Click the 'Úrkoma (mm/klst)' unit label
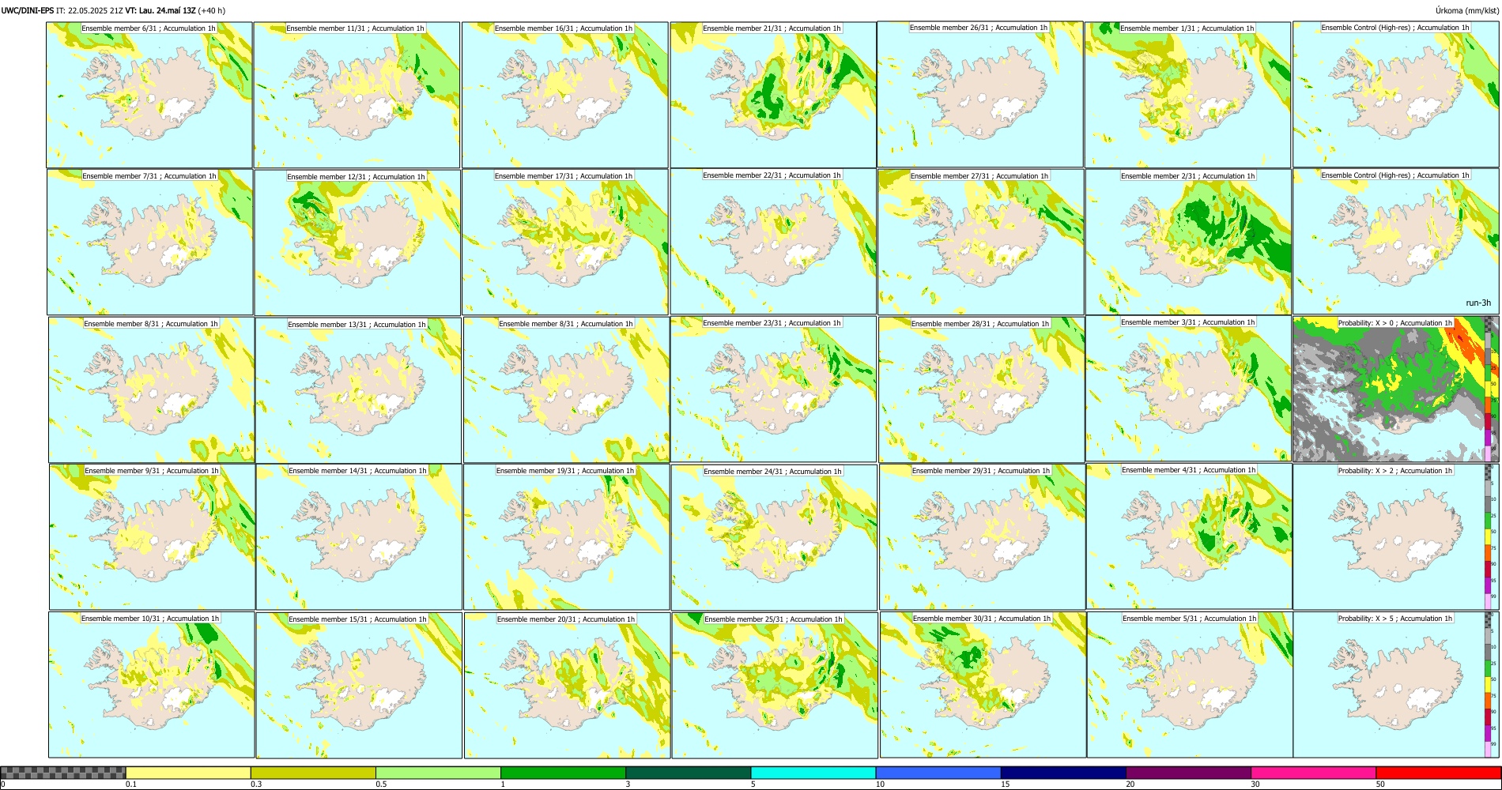Viewport: 1502px width, 790px height. click(x=1467, y=10)
